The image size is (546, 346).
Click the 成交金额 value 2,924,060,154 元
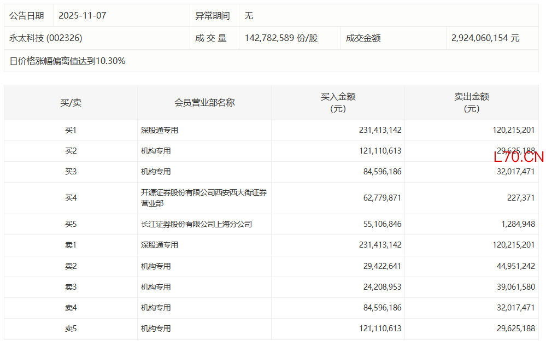pos(485,38)
